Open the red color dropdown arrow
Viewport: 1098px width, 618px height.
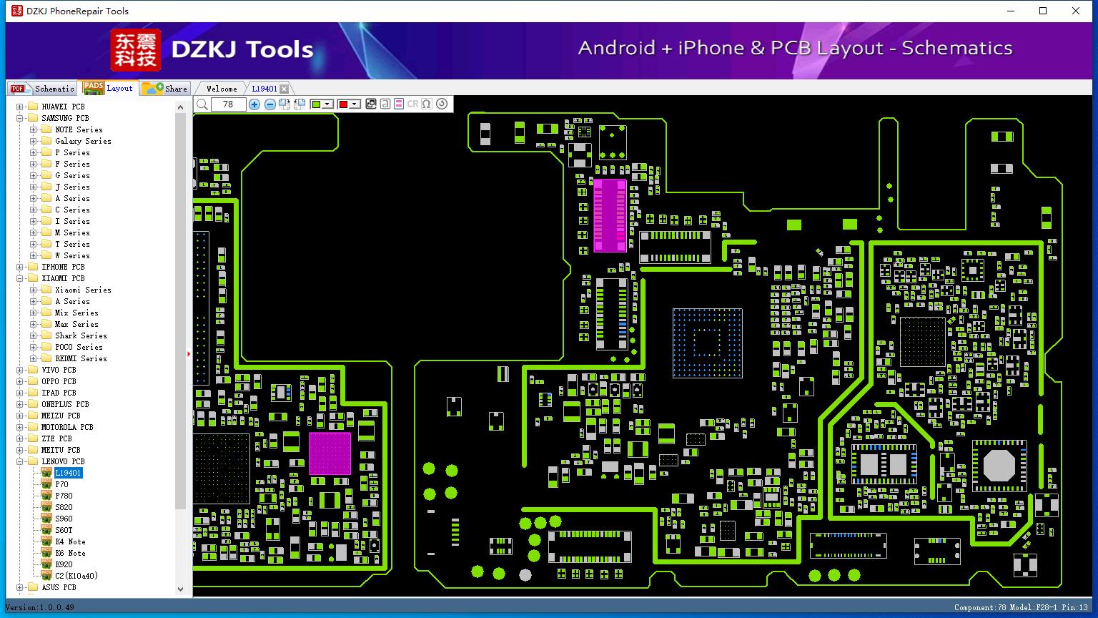point(355,104)
